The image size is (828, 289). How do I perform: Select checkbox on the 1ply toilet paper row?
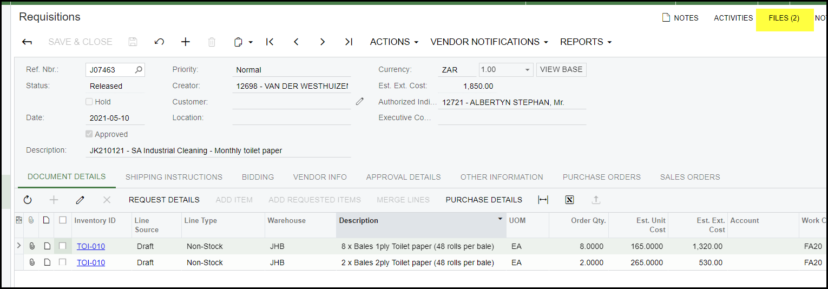63,246
